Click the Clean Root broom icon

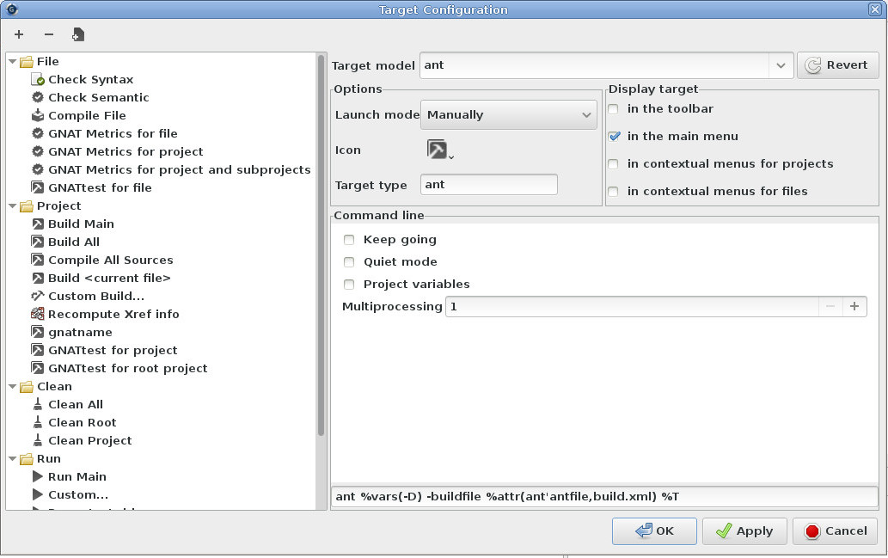(37, 422)
